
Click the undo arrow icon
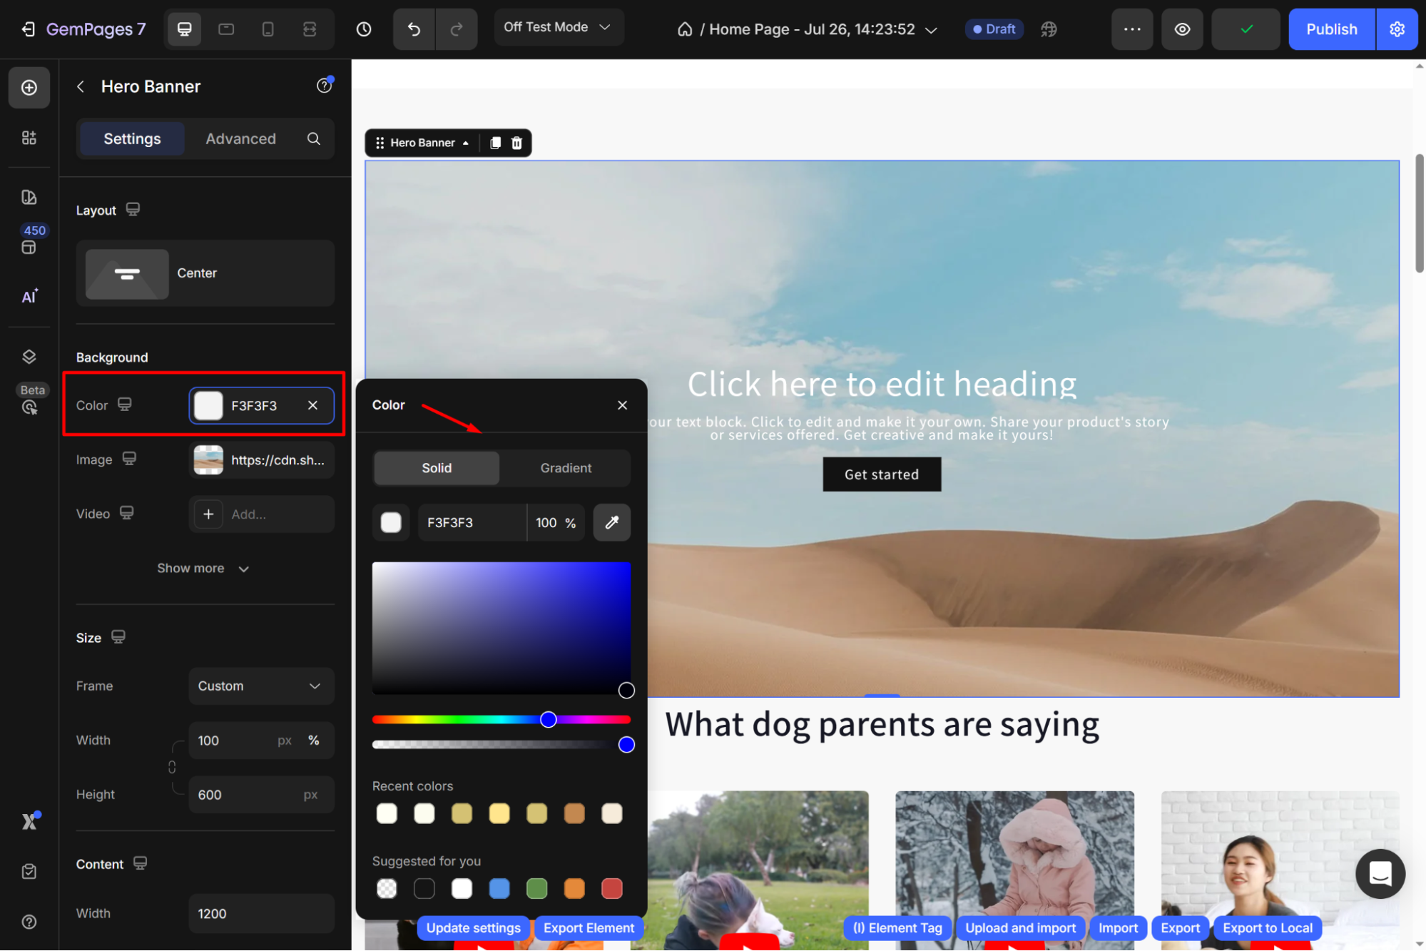point(414,29)
